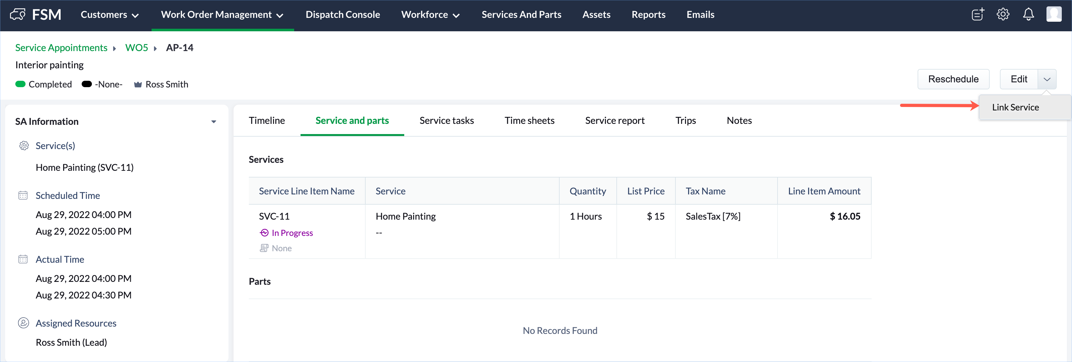Viewport: 1072px width, 362px height.
Task: Switch to the Service tasks tab
Action: pyautogui.click(x=447, y=121)
